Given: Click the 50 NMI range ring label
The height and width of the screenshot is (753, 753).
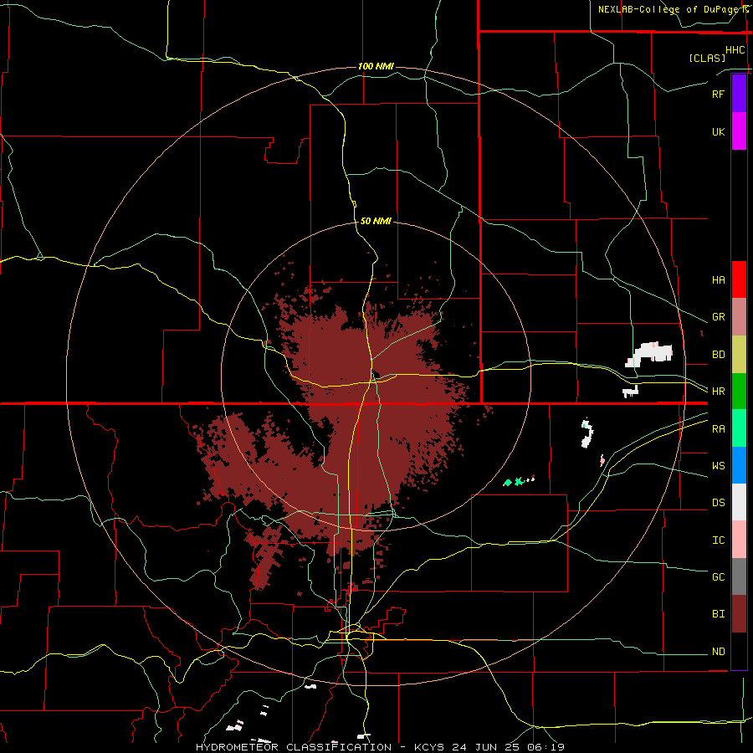Looking at the screenshot, I should pyautogui.click(x=376, y=221).
